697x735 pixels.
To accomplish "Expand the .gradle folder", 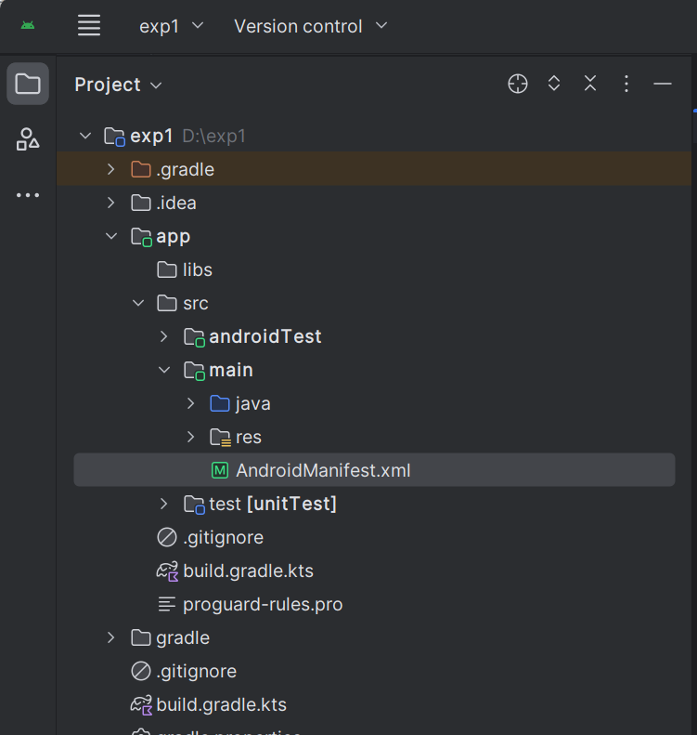I will point(111,169).
